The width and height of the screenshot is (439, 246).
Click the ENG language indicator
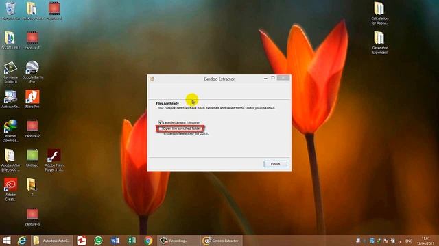pyautogui.click(x=409, y=241)
